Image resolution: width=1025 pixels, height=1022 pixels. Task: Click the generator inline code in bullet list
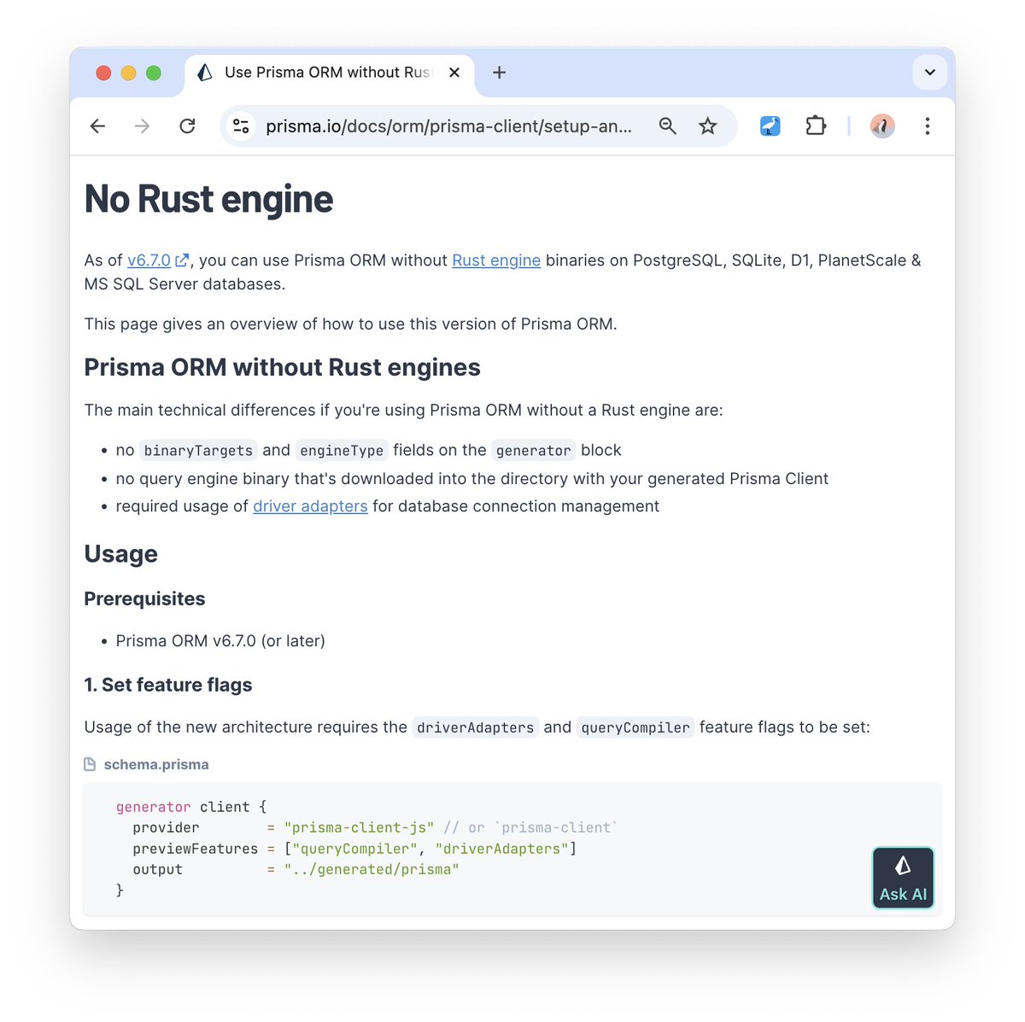pyautogui.click(x=534, y=450)
